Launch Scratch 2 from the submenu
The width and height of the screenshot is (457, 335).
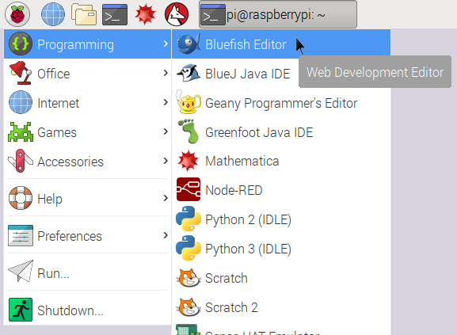pos(281,306)
